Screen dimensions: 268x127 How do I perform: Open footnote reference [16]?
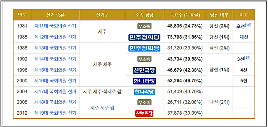(x=248, y=25)
